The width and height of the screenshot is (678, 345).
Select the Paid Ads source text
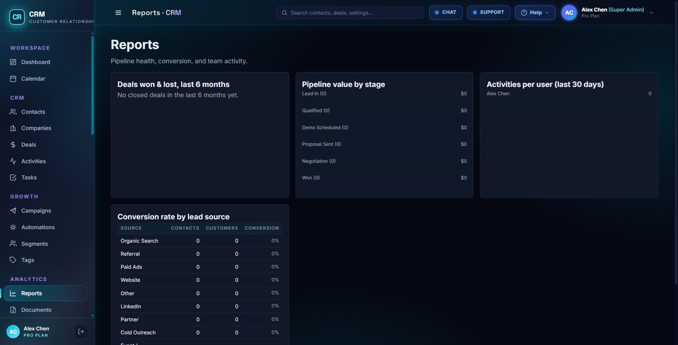click(x=131, y=267)
